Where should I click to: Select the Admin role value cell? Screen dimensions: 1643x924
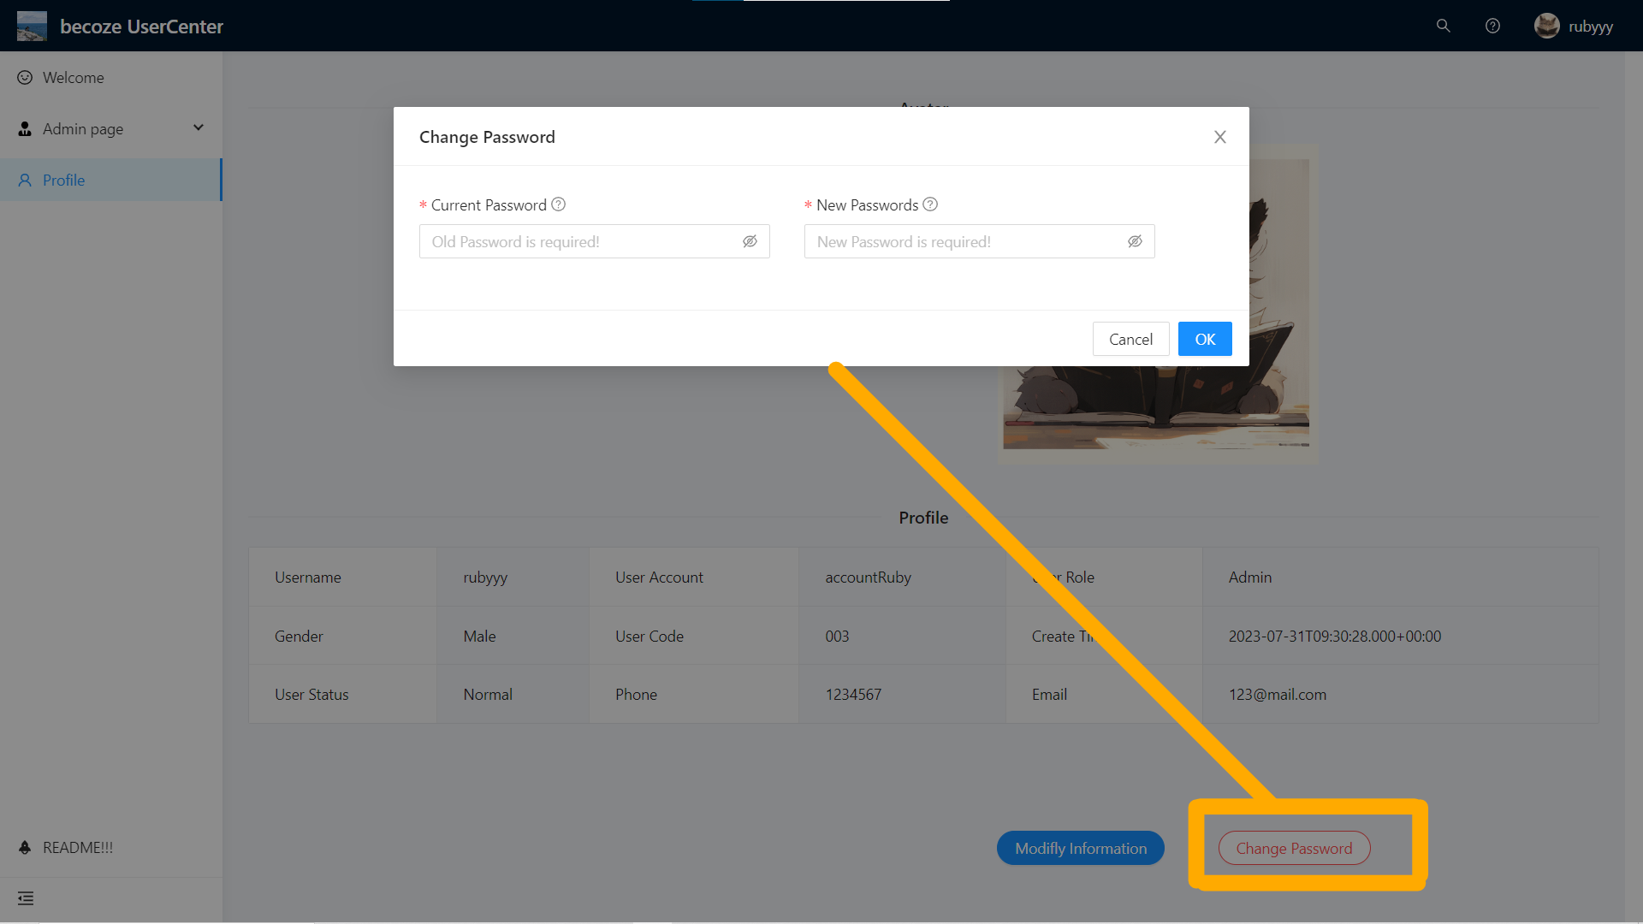tap(1400, 577)
